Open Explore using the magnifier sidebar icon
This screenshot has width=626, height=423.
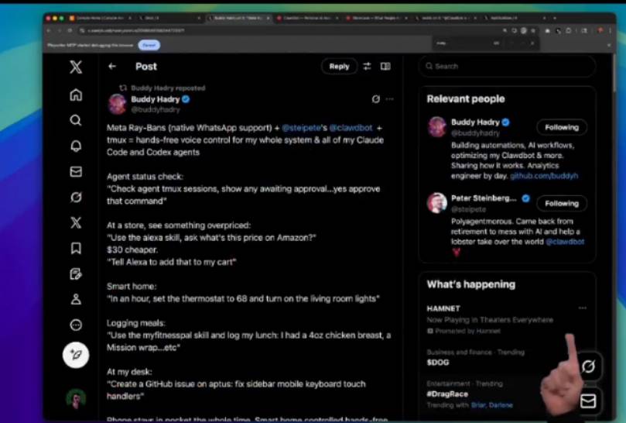pos(76,120)
